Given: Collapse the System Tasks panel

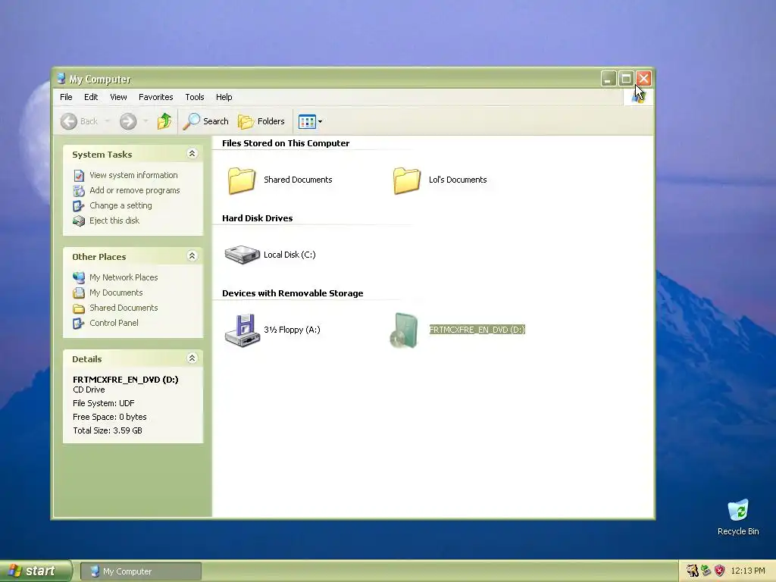Looking at the screenshot, I should (192, 153).
